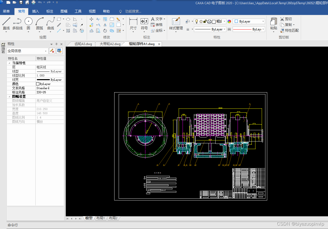Pick the parallel lines tool
The image size is (328, 229).
pyautogui.click(x=59, y=25)
